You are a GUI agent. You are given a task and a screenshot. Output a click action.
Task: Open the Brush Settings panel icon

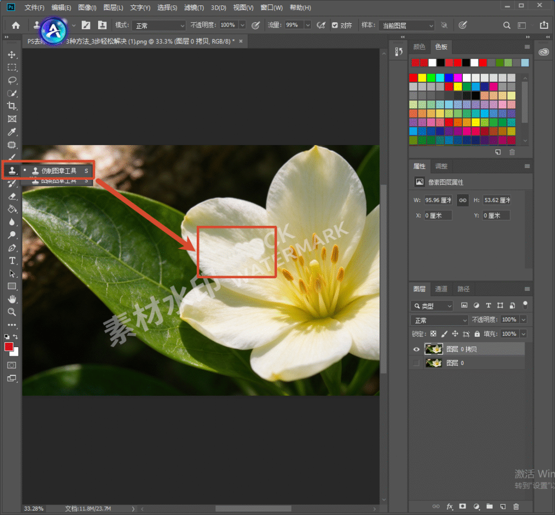tap(86, 25)
